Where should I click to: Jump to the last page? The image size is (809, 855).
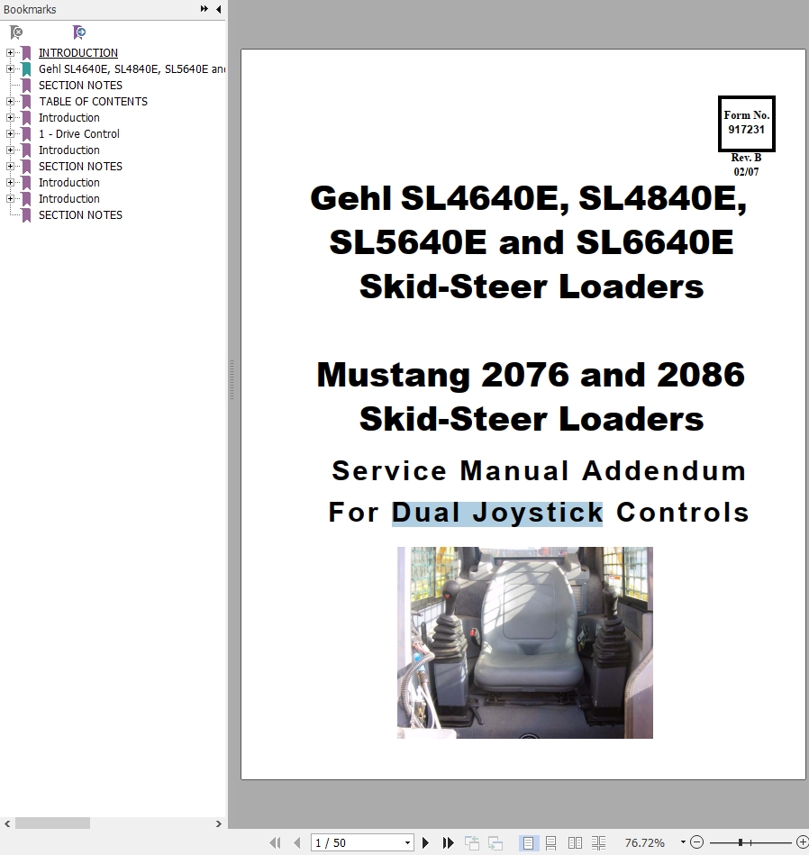pos(448,842)
